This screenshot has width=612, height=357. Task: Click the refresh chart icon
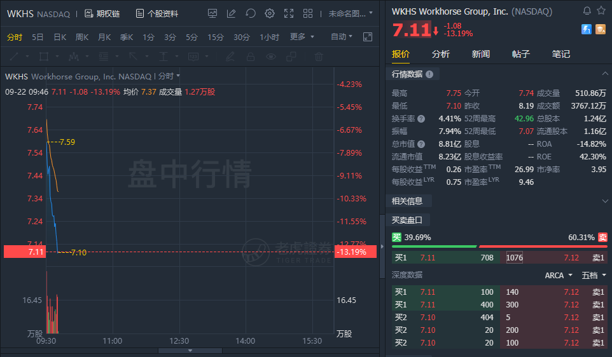(250, 13)
